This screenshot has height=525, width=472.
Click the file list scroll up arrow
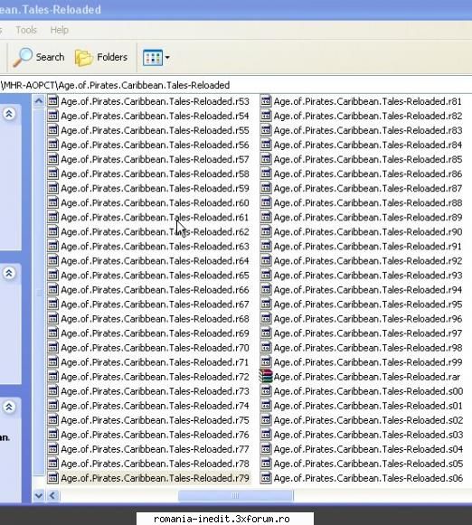pos(39,101)
